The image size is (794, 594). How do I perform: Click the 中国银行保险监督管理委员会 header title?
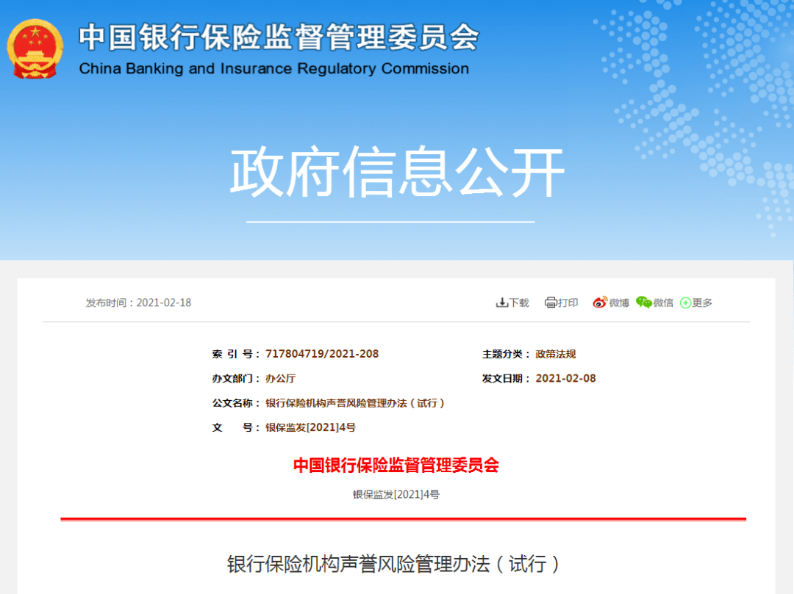(x=279, y=37)
